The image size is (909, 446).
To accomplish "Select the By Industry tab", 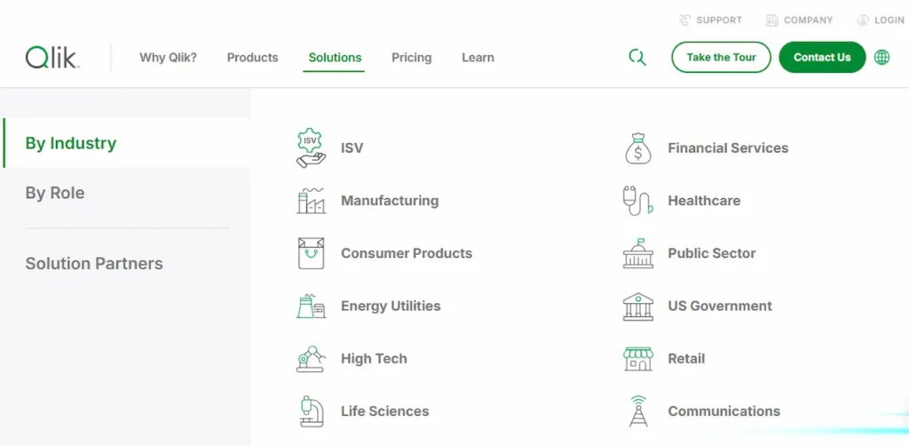I will 127,143.
